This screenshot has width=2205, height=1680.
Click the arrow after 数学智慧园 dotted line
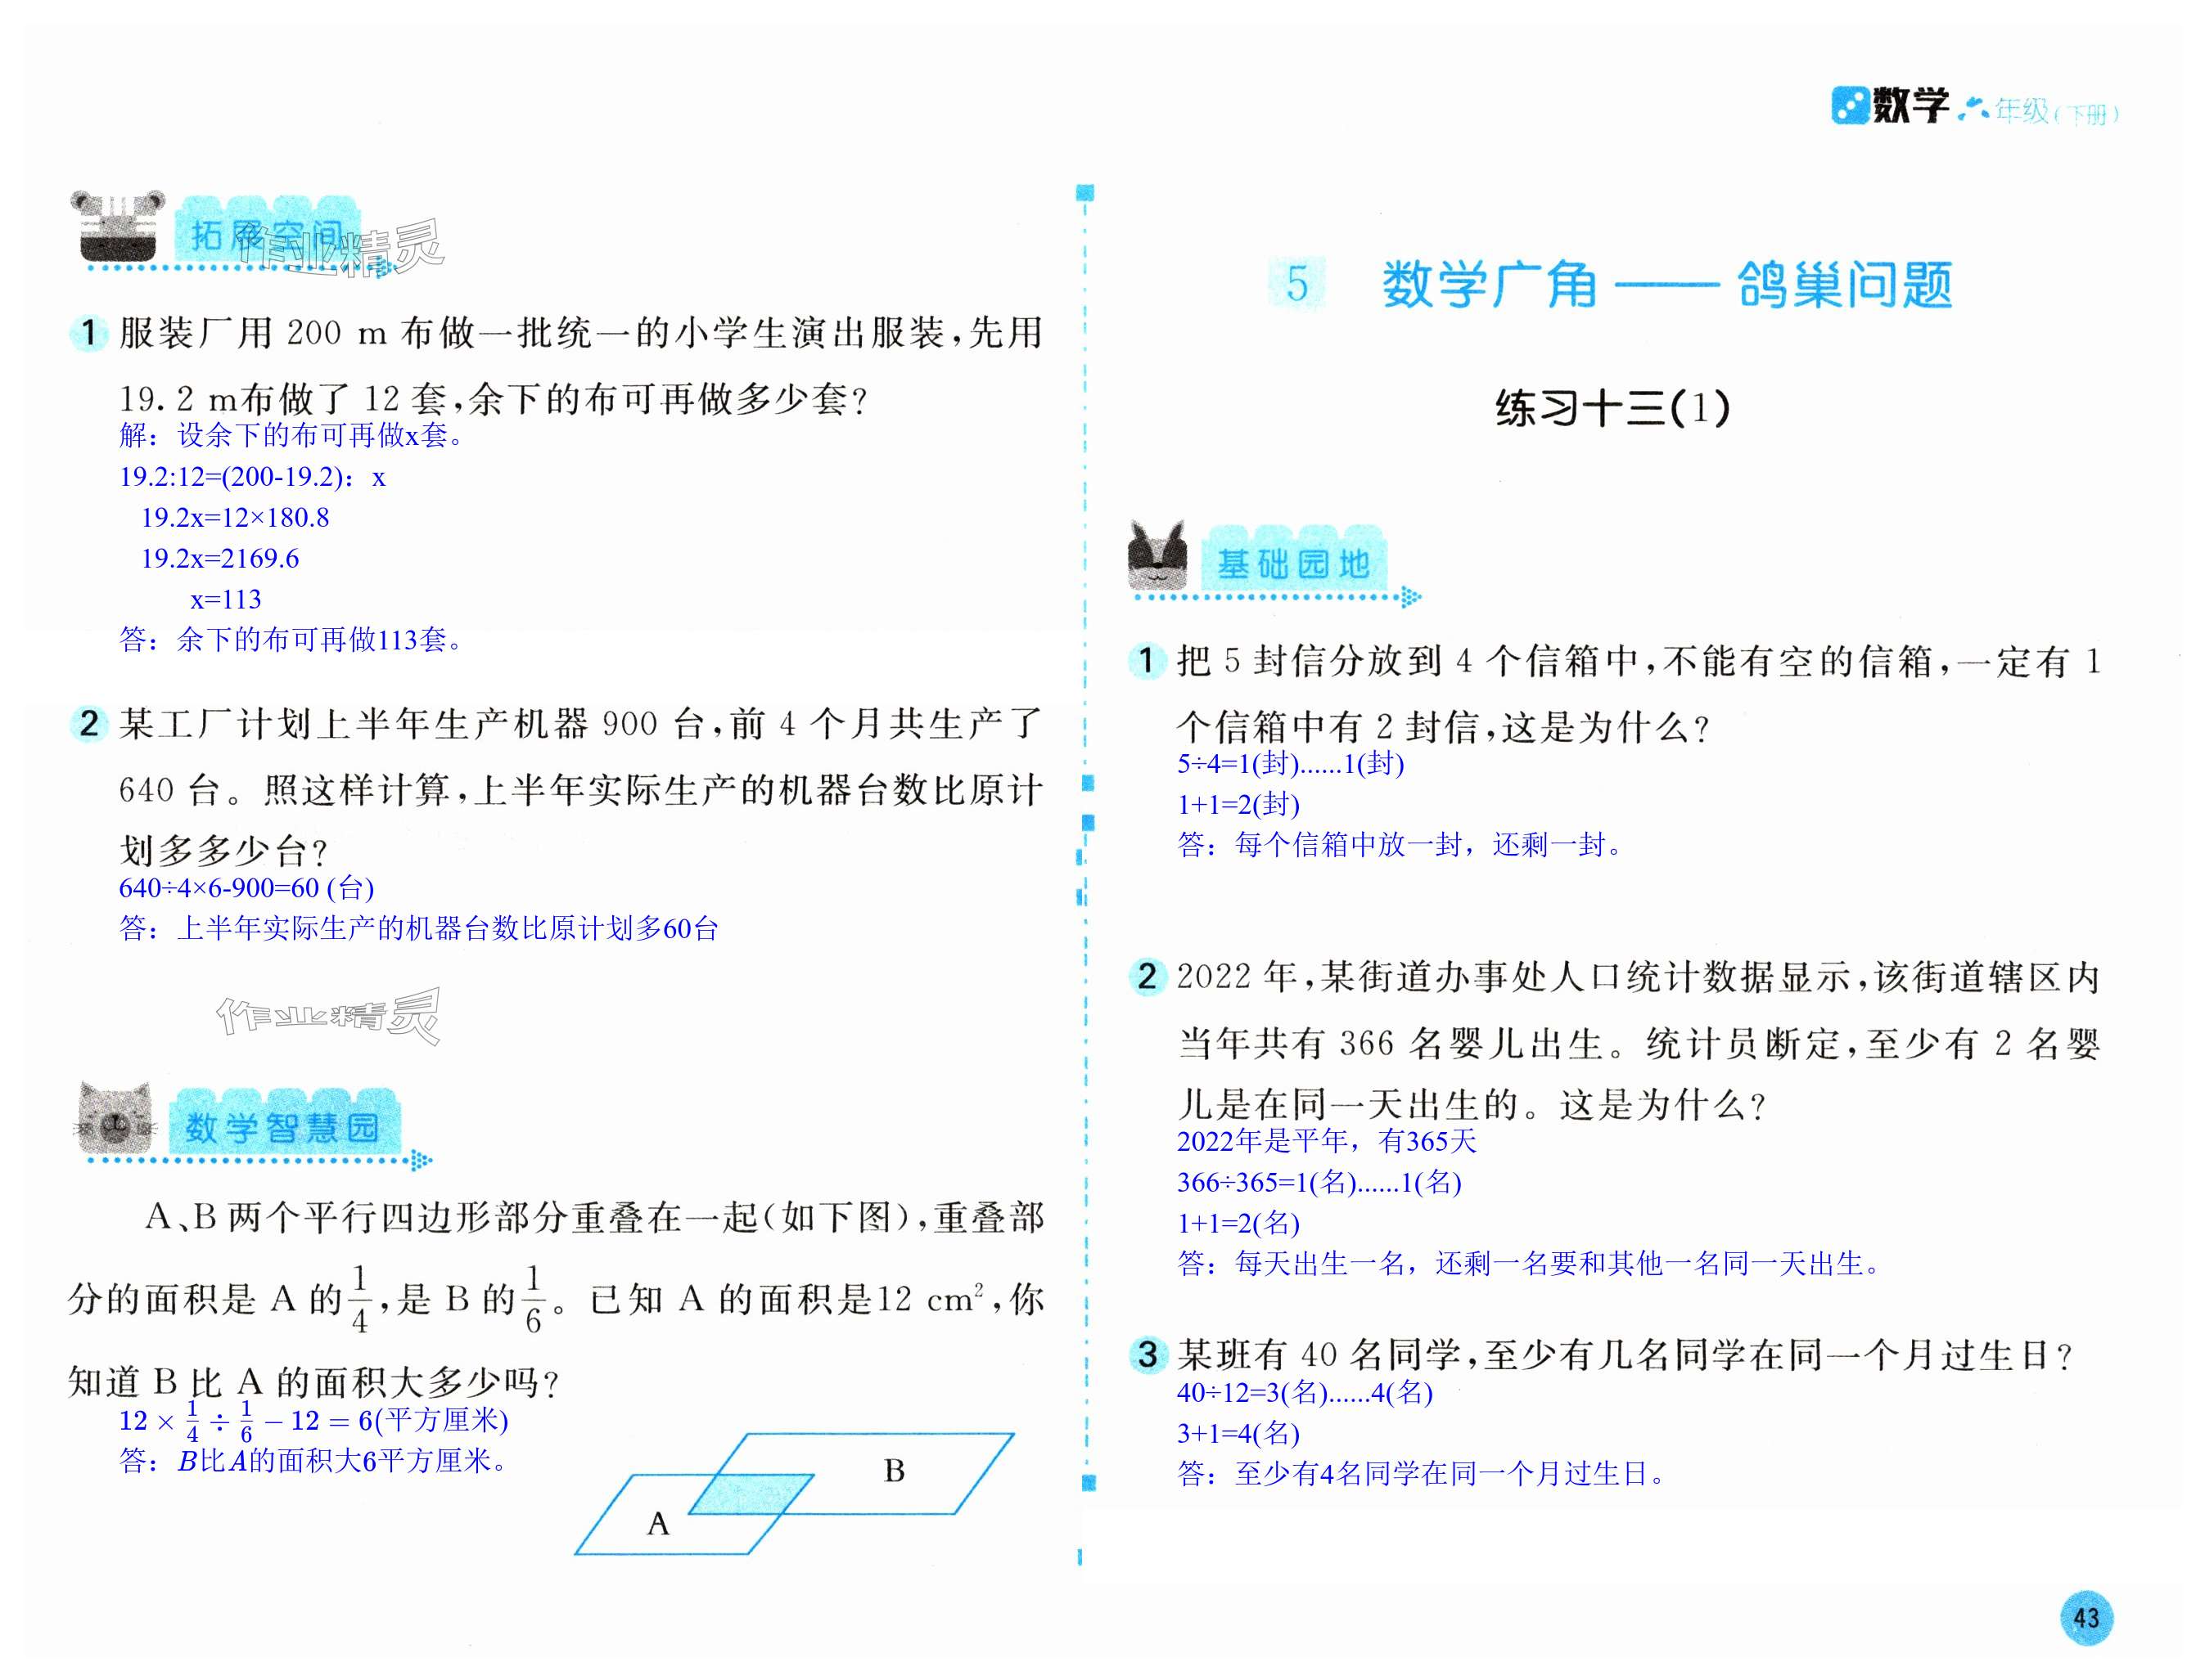(x=422, y=1161)
